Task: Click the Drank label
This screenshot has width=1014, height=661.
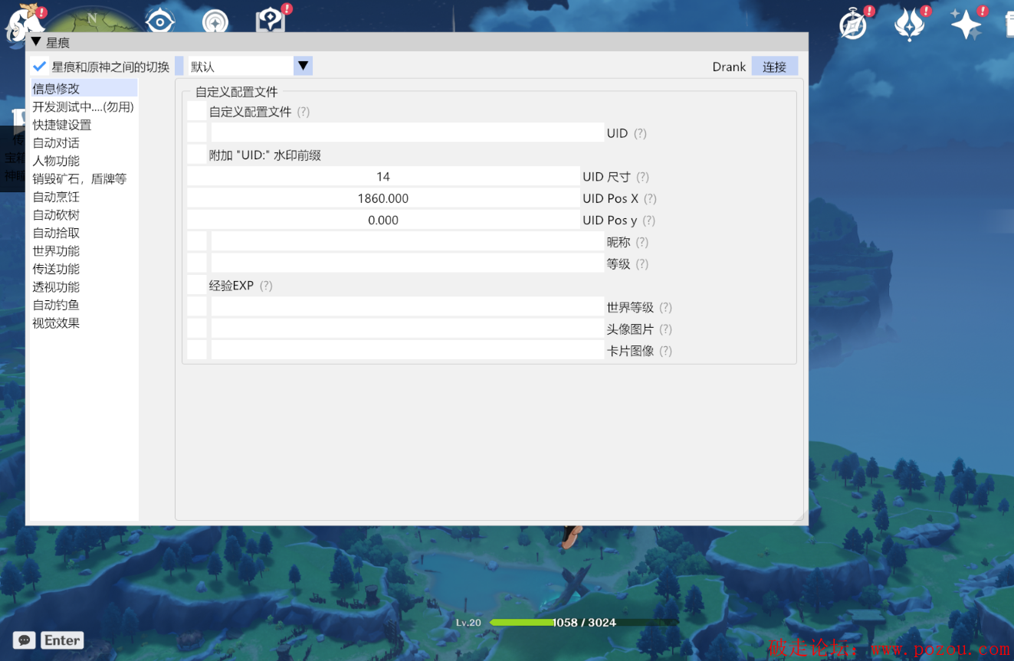Action: tap(729, 67)
